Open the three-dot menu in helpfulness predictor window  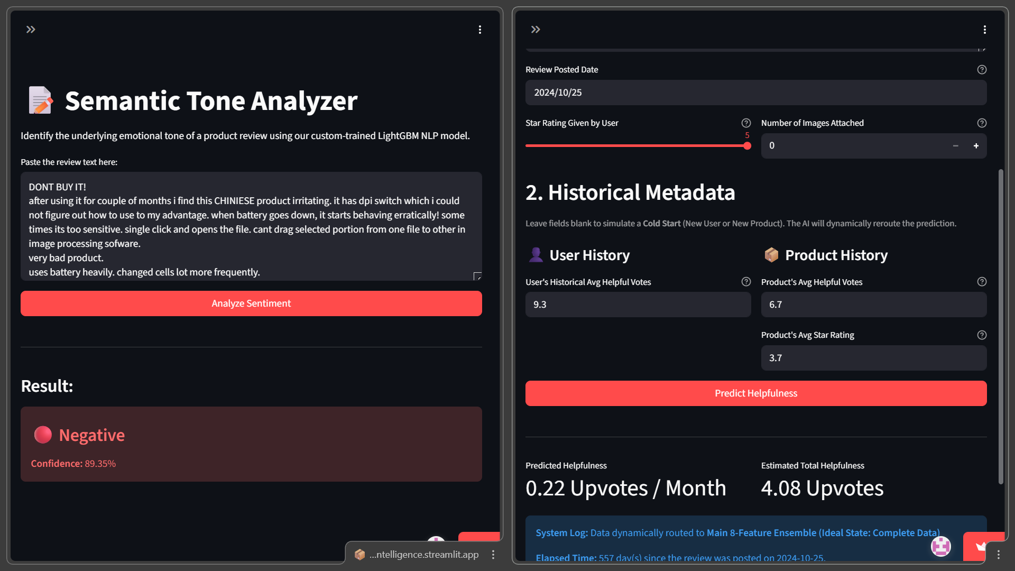tap(985, 30)
